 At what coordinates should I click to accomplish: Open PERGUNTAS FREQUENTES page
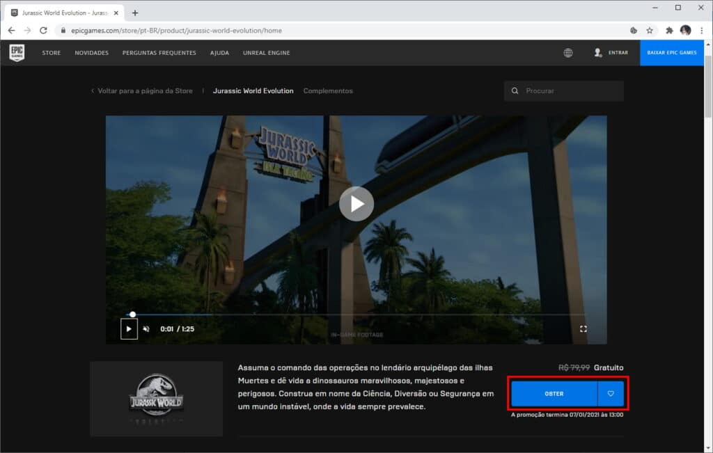(x=159, y=53)
